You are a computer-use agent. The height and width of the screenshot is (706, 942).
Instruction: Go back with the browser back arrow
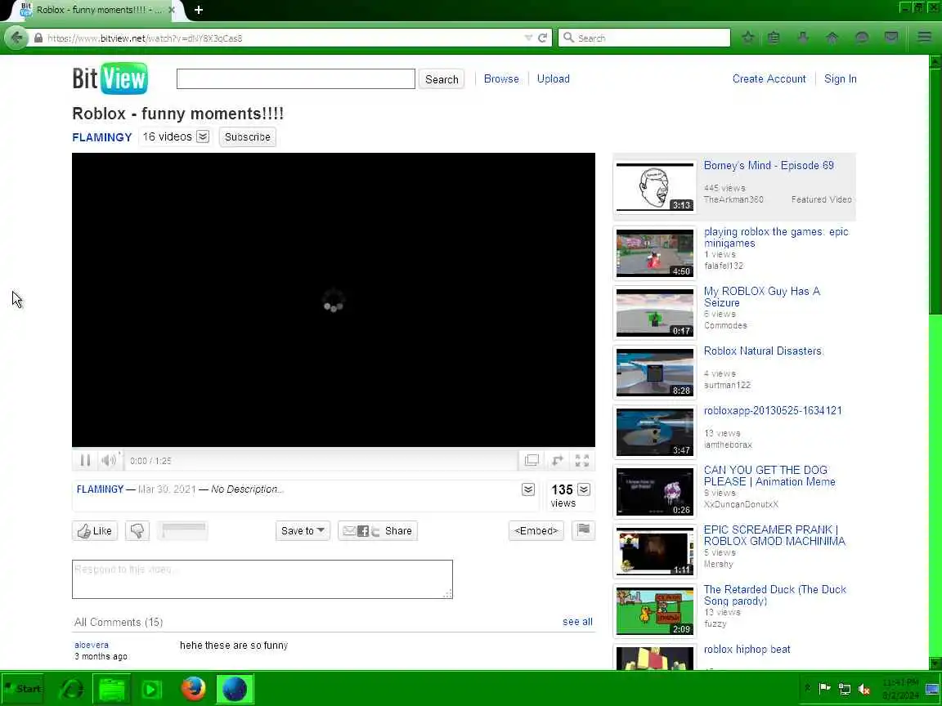(x=16, y=38)
